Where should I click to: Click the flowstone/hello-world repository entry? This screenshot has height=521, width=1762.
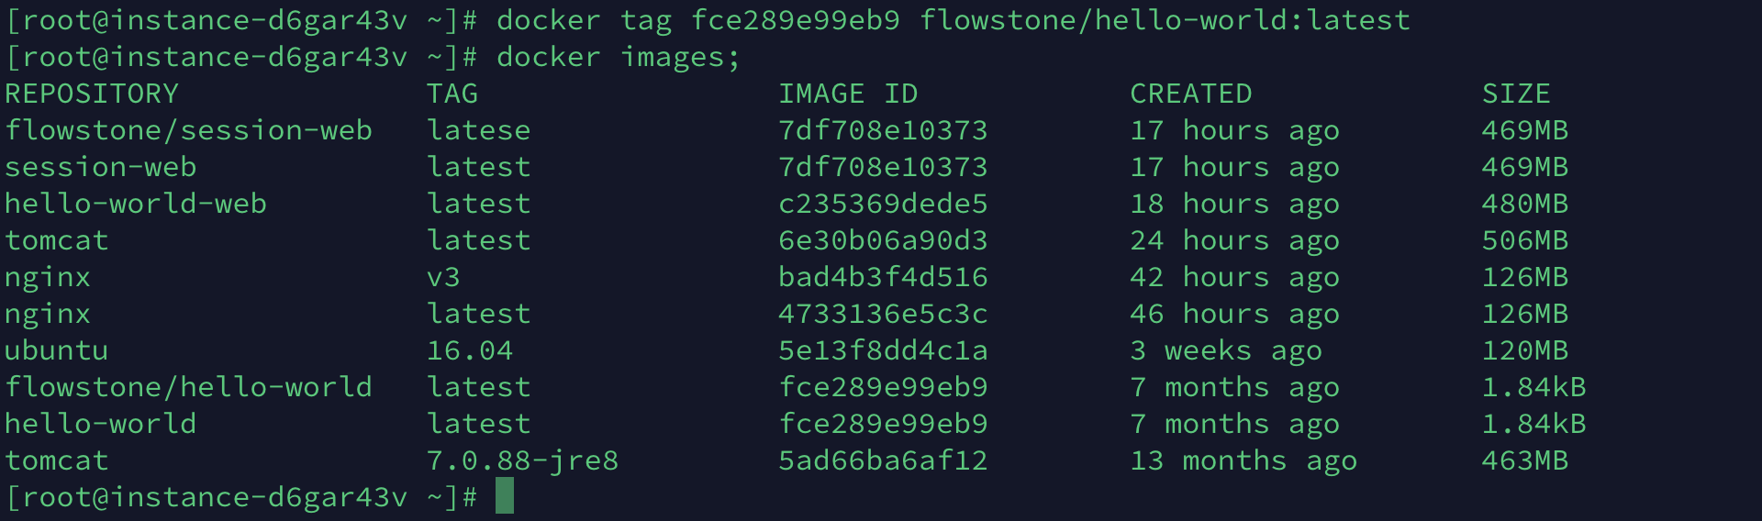(189, 387)
